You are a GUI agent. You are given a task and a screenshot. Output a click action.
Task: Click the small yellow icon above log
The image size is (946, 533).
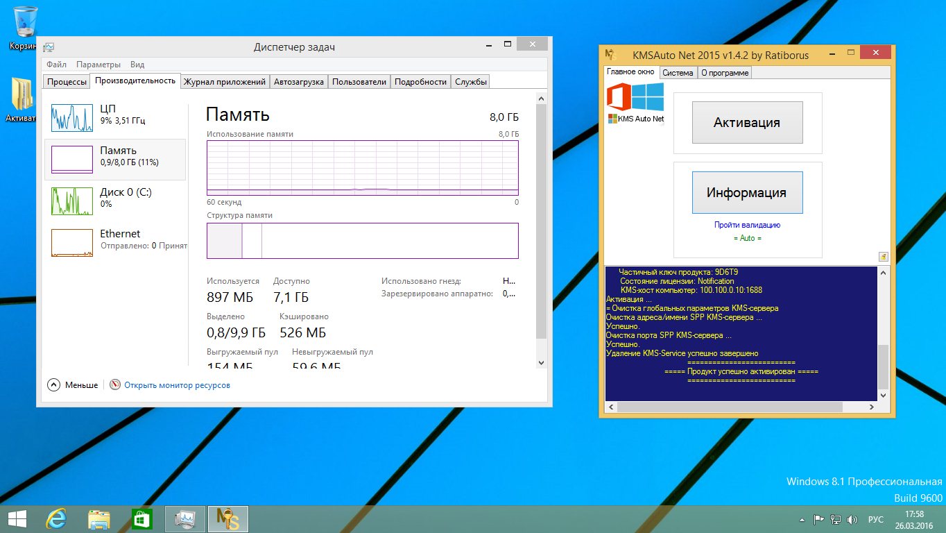883,257
